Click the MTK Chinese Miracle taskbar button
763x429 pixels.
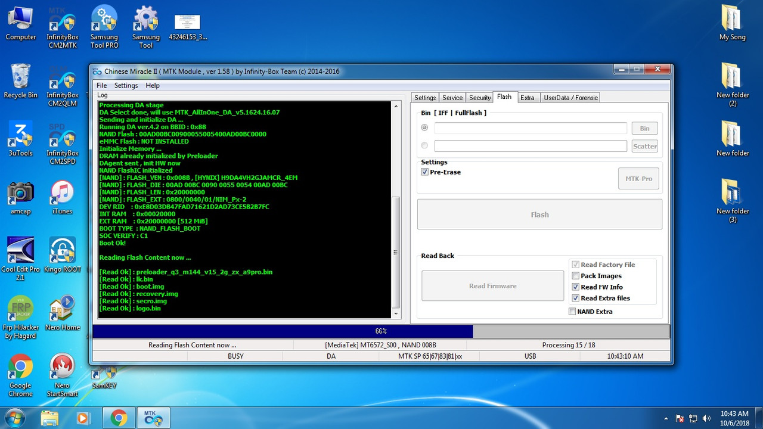click(x=154, y=418)
